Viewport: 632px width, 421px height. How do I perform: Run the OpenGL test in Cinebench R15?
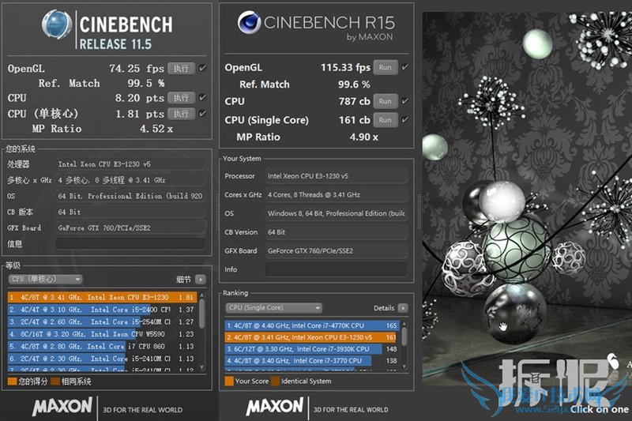385,67
